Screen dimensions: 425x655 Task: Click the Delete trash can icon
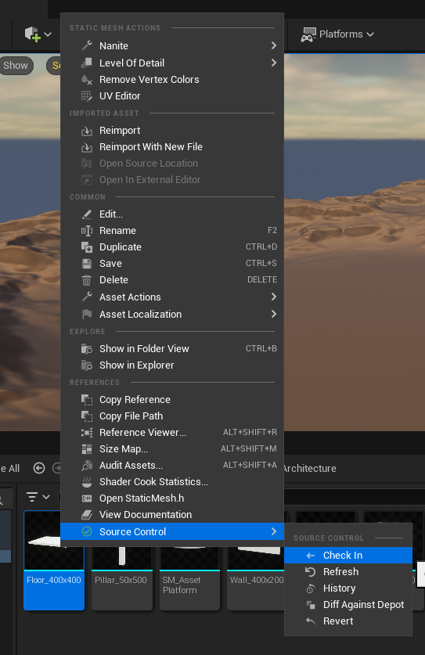(87, 280)
